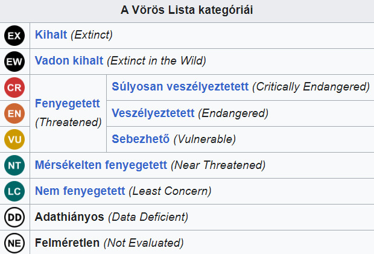
Task: Click the black EX extinct icon
Action: (x=14, y=36)
